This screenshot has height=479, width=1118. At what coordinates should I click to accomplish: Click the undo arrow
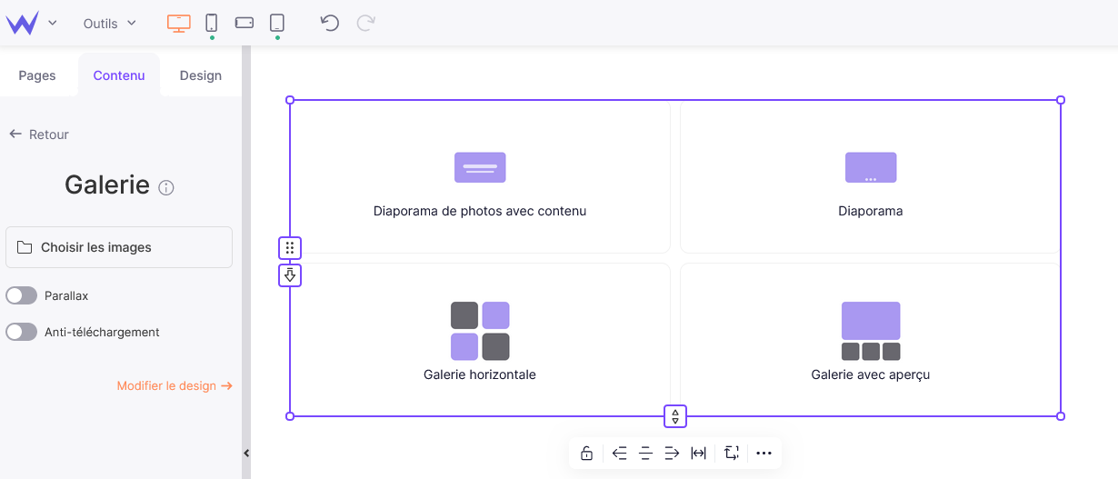point(330,24)
